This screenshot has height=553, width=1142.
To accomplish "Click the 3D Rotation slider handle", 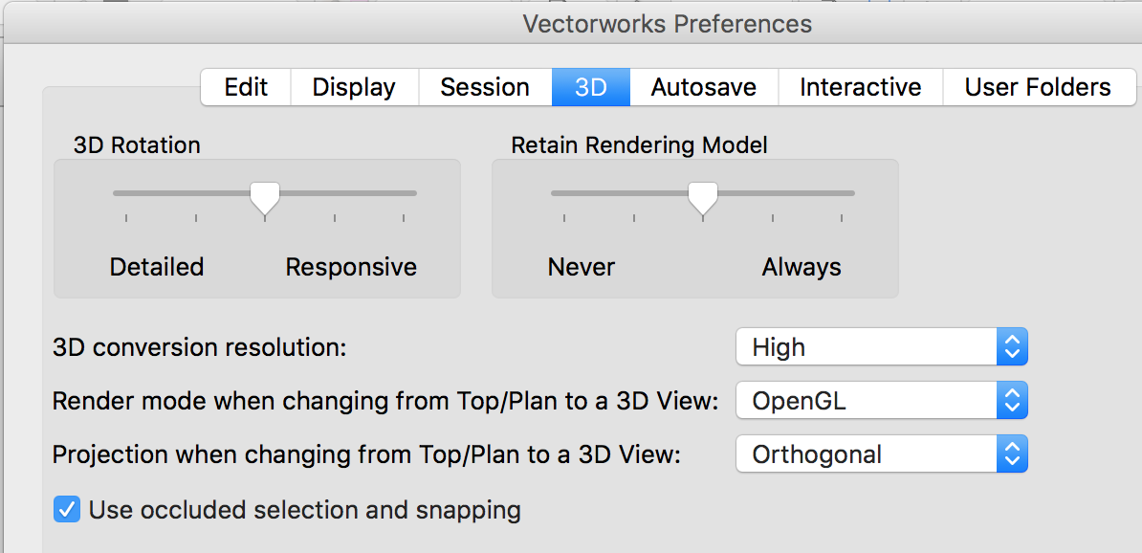I will [265, 198].
